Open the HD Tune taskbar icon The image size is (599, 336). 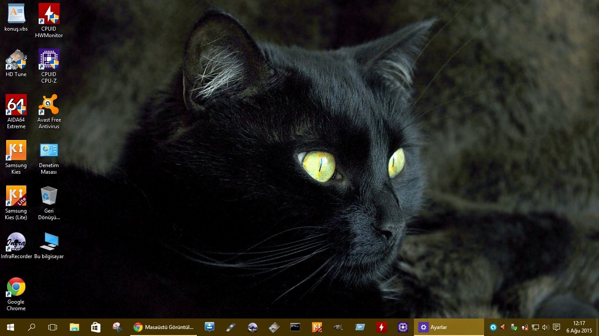click(x=274, y=327)
